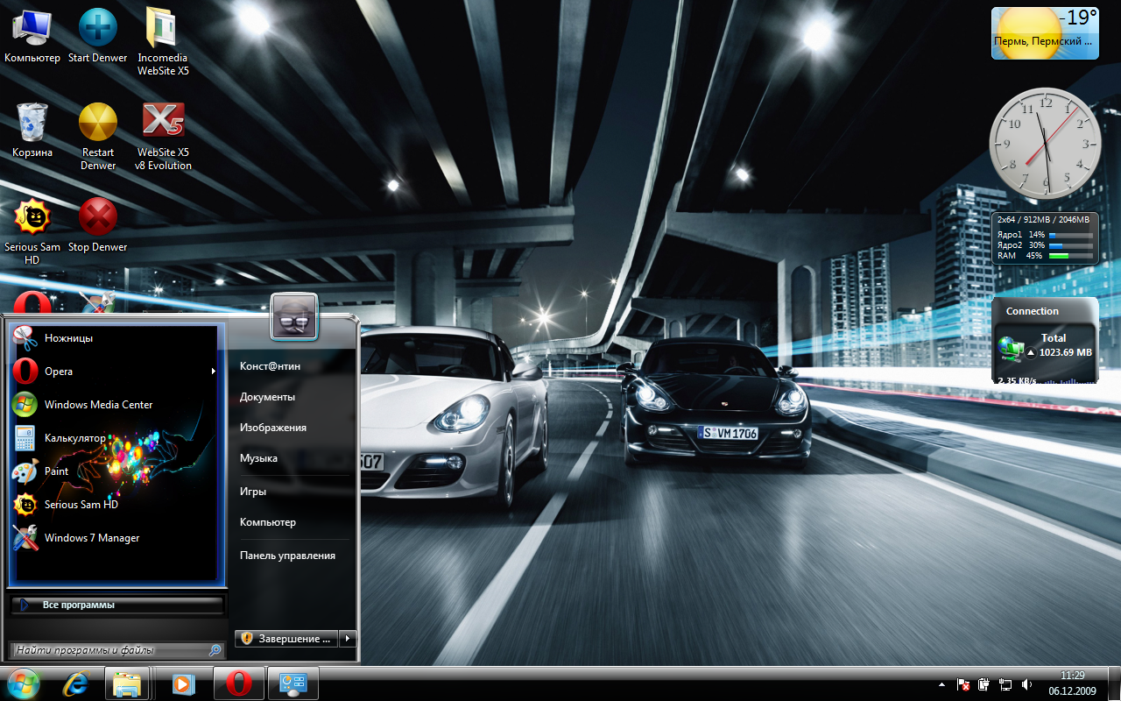Image resolution: width=1121 pixels, height=701 pixels.
Task: Click the Завершение shutdown button
Action: pyautogui.click(x=287, y=639)
